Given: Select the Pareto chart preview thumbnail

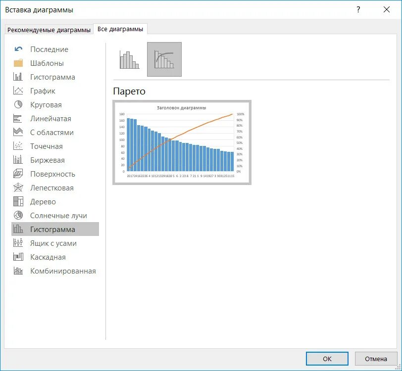Looking at the screenshot, I should (x=182, y=142).
